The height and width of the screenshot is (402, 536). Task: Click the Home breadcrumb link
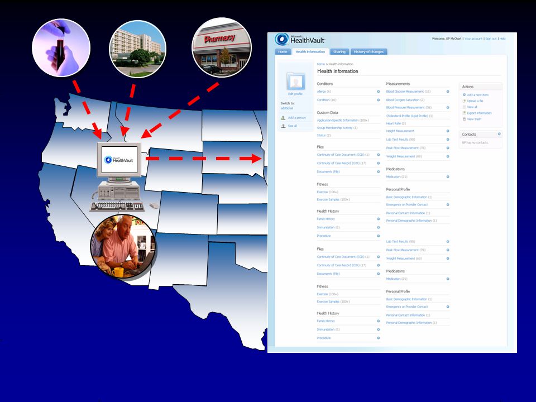(320, 64)
